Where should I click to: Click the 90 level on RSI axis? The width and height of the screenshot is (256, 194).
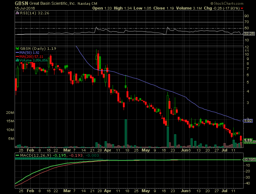[x=246, y=16]
